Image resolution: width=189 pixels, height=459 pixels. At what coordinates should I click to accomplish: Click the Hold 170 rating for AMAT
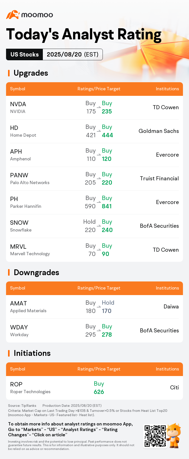point(108,307)
